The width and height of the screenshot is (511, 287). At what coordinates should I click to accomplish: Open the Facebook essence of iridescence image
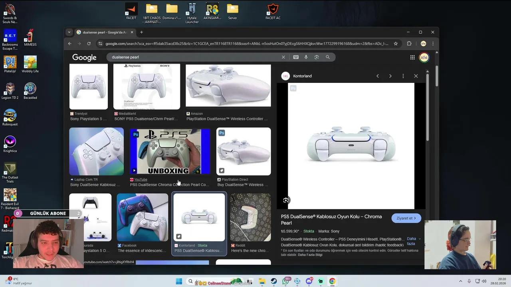(143, 217)
